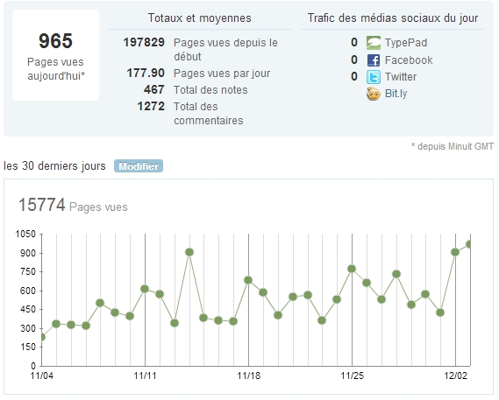This screenshot has width=499, height=400.
Task: Click the peak data point after 11/11
Action: (x=189, y=252)
